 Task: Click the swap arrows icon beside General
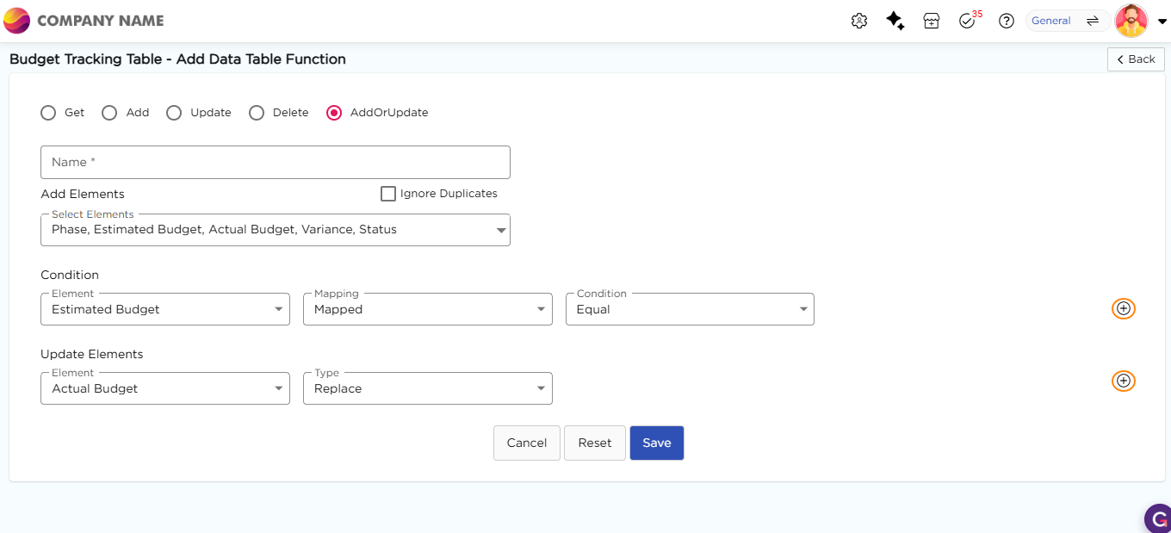click(x=1092, y=21)
